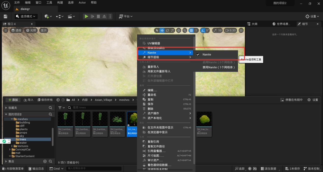Open the Actor menu

click(x=82, y=3)
